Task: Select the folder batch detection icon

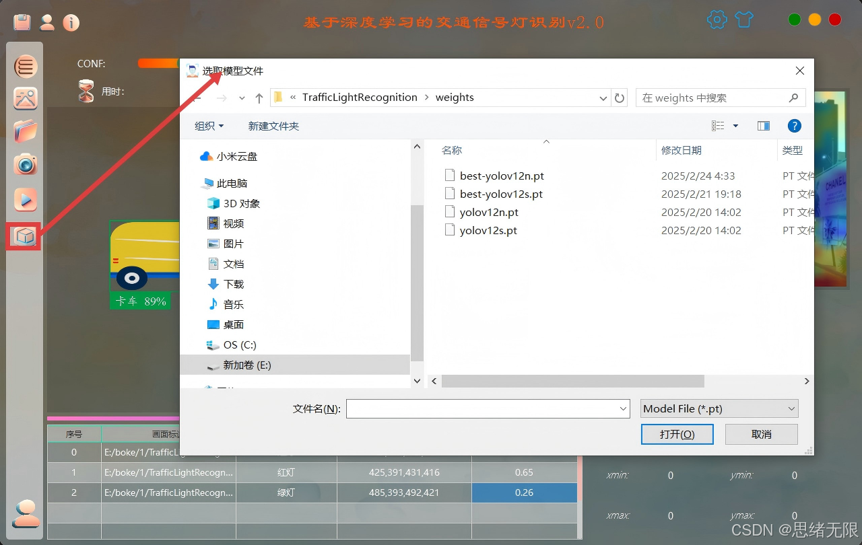Action: tap(26, 131)
